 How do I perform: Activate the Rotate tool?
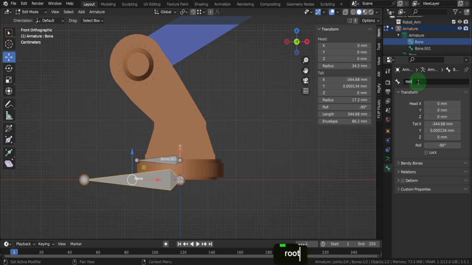click(x=9, y=68)
